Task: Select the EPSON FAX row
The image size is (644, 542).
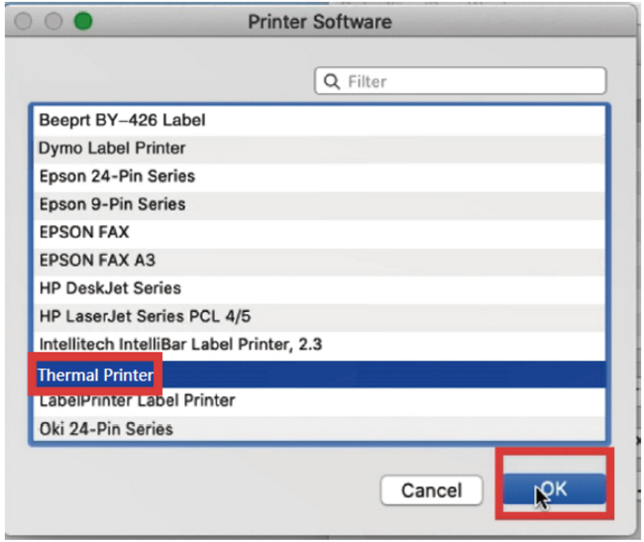Action: tap(319, 233)
